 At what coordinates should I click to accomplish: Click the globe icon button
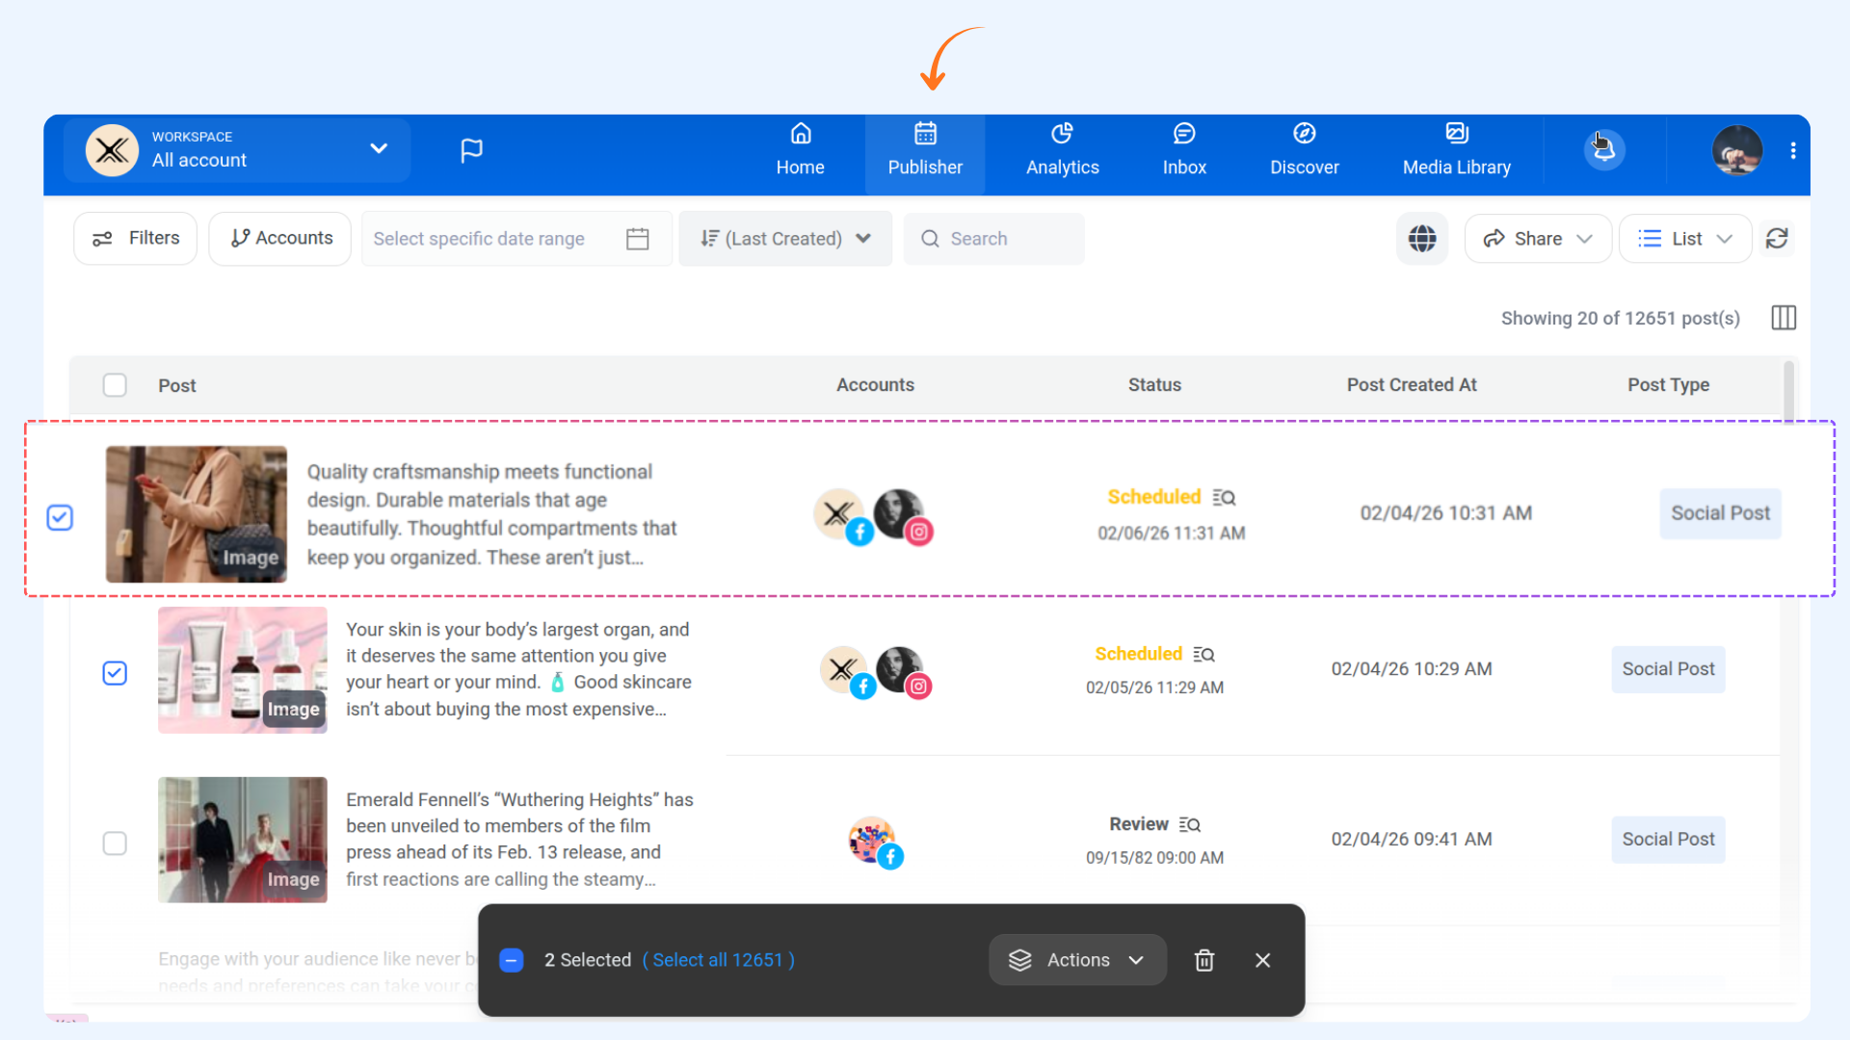(1422, 239)
